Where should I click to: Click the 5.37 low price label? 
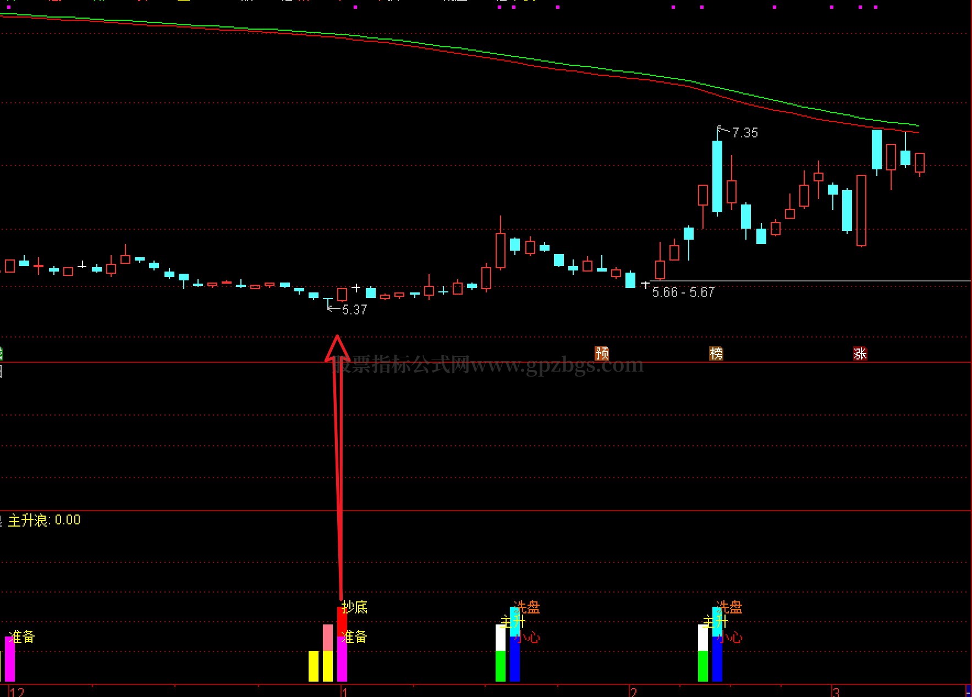click(x=354, y=309)
